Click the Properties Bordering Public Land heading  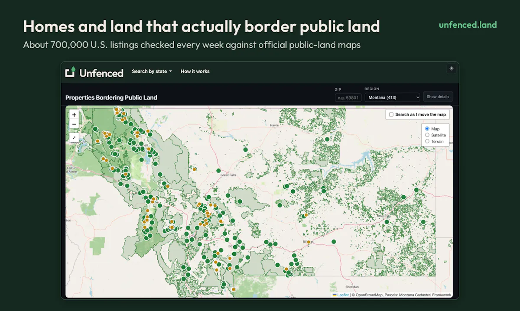111,97
